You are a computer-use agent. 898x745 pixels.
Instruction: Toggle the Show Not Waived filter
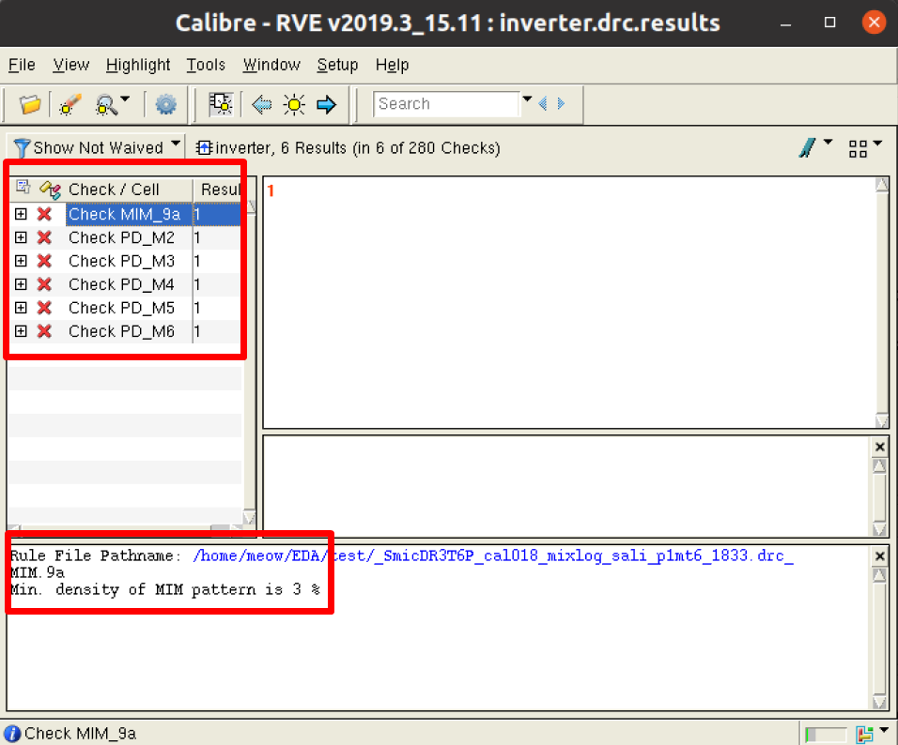pyautogui.click(x=91, y=146)
